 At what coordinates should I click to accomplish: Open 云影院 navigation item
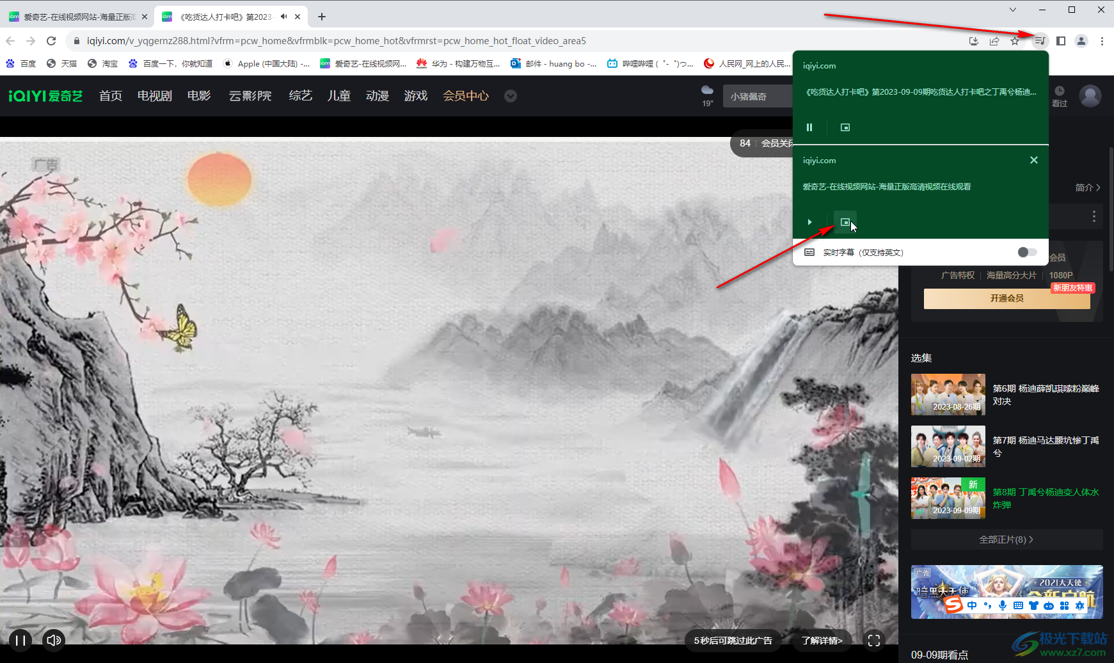point(250,96)
